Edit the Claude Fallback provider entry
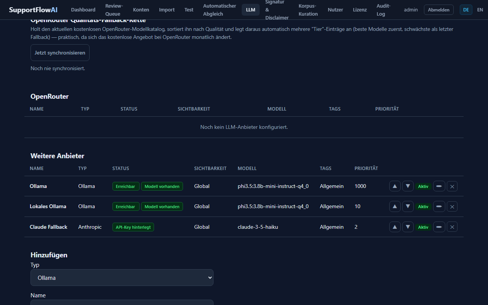Viewport: 488px width, 305px height. coord(439,227)
